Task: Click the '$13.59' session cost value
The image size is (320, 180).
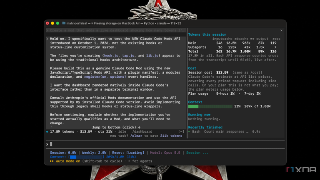Action: click(222, 72)
